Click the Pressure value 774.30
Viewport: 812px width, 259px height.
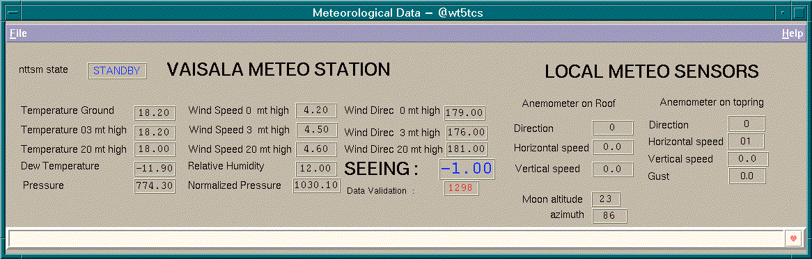(x=155, y=186)
